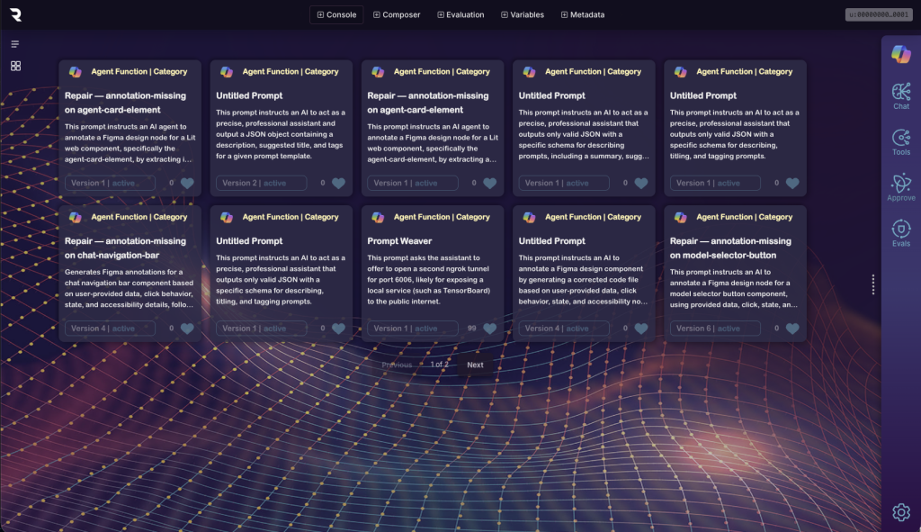Click description mentioning 'description, suggested title, and tags'
Screen dimensions: 921x532
[x=281, y=134]
